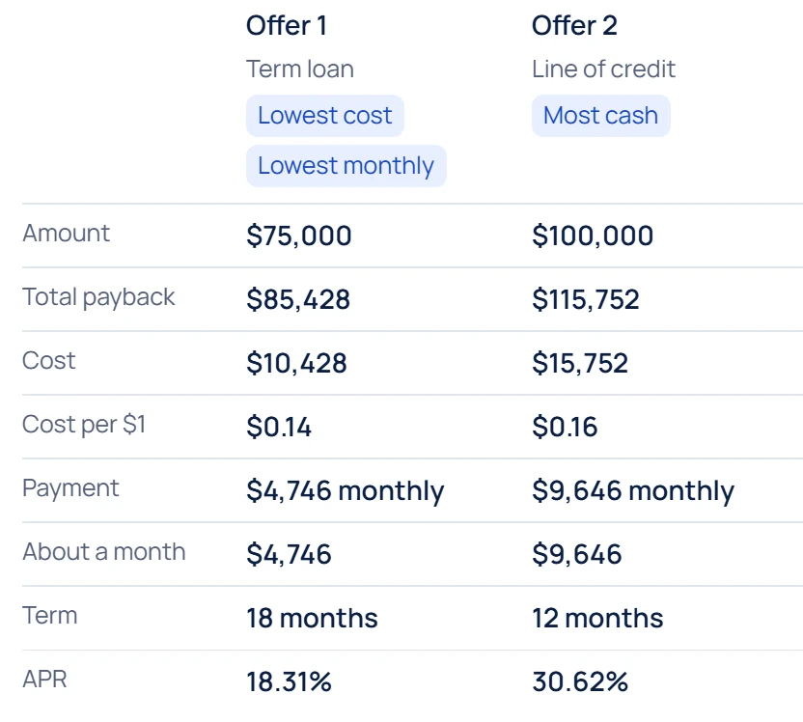This screenshot has height=722, width=803.
Task: Select the $75,000 amount value
Action: (x=299, y=236)
